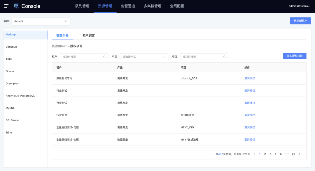Select Hadoop in the sidebar
The width and height of the screenshot is (315, 171).
25,34
